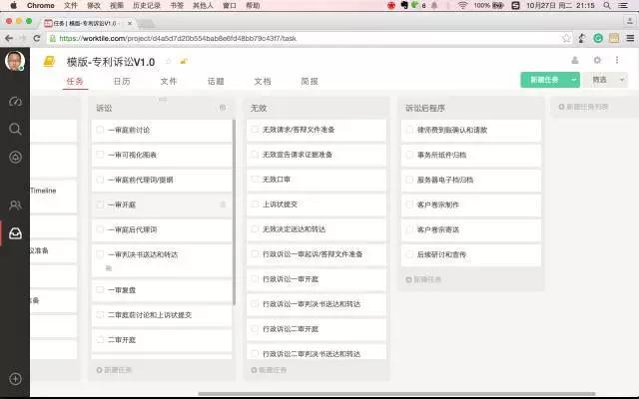Click the search magnifier in sidebar
Screen dimensions: 639x399
point(15,129)
